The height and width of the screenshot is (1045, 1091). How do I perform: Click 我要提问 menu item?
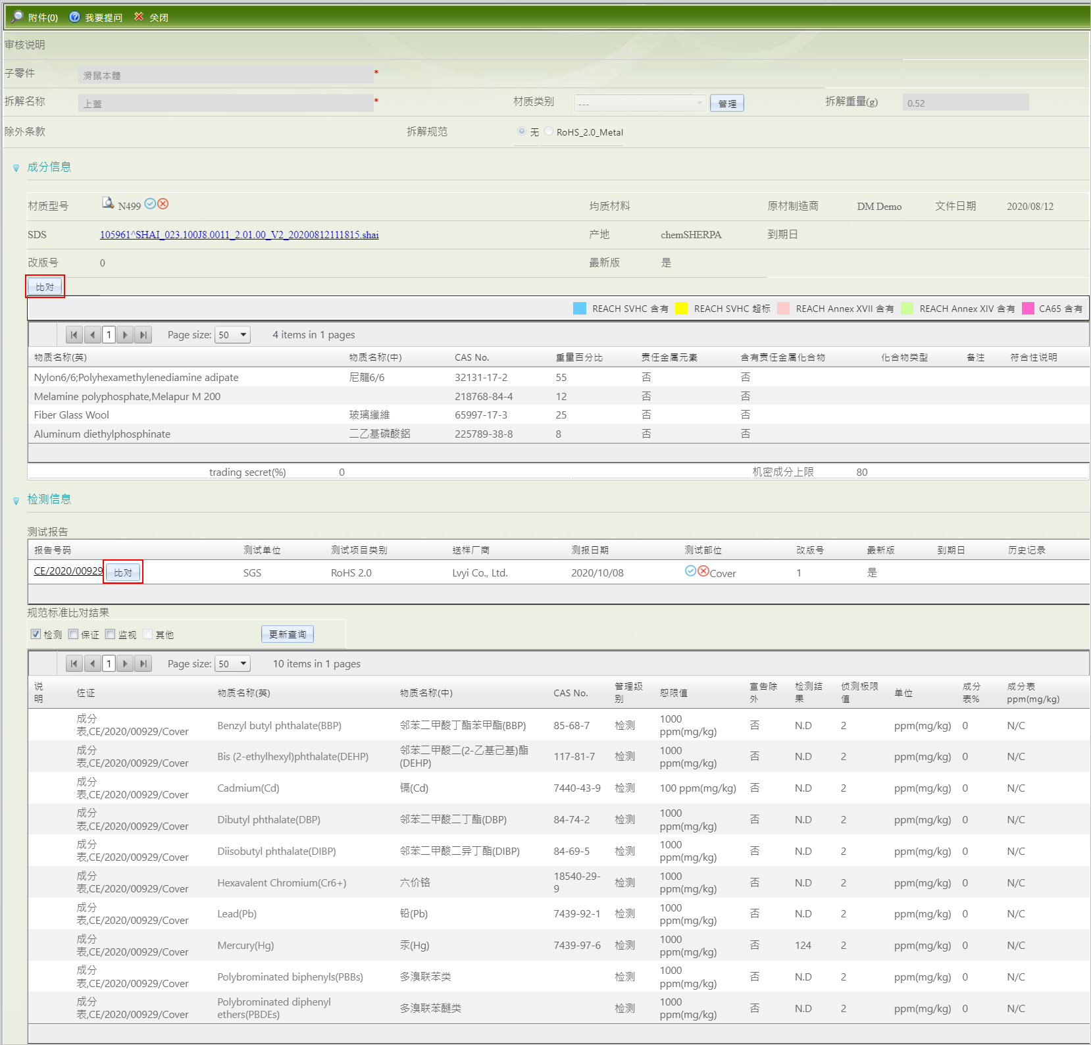pos(103,18)
